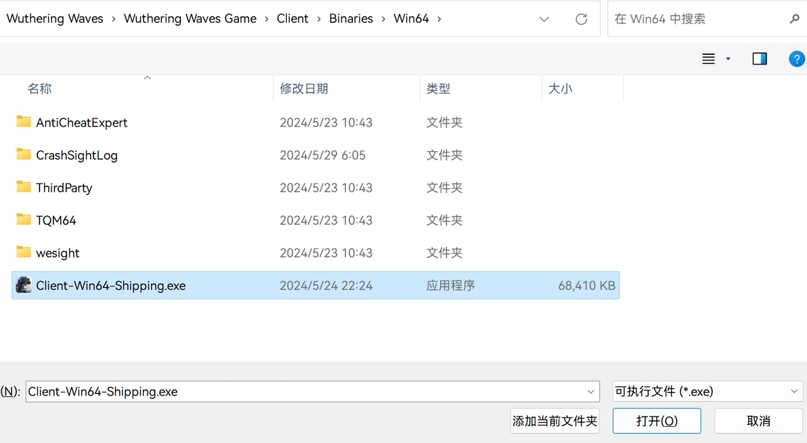The width and height of the screenshot is (807, 443).
Task: Expand chevron after Wuthering Waves Game breadcrumb
Action: [x=267, y=19]
